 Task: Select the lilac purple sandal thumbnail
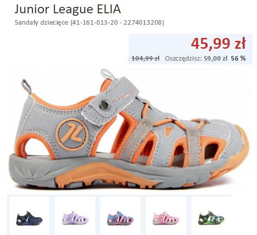tap(75, 218)
